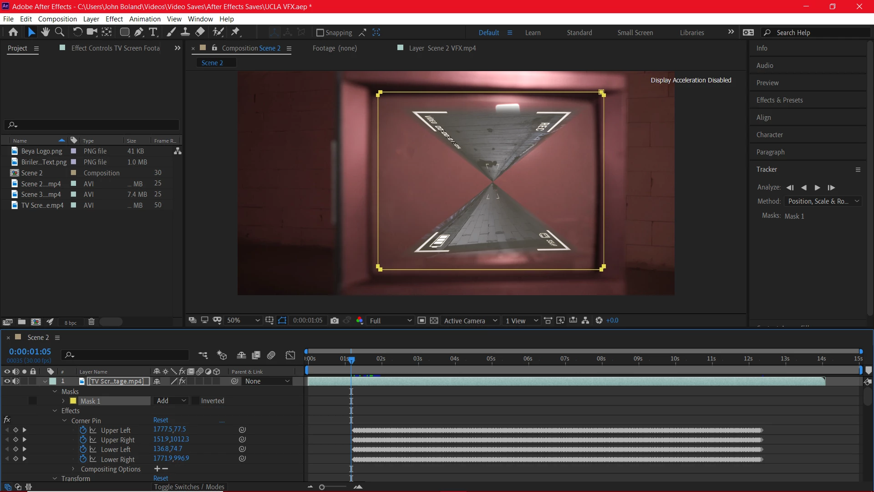The height and width of the screenshot is (492, 874).
Task: Click the timeline zoom slider handle
Action: pyautogui.click(x=322, y=487)
